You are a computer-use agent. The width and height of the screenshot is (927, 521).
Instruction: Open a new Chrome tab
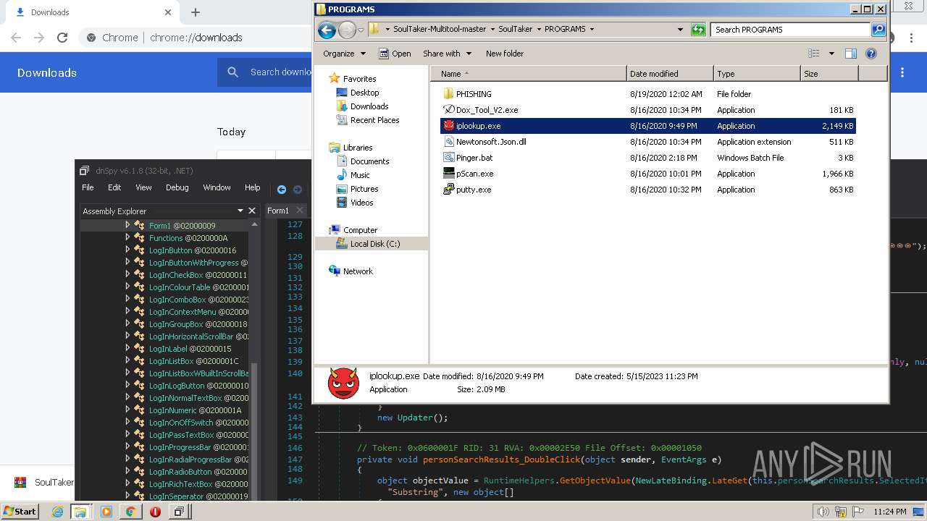pos(196,12)
